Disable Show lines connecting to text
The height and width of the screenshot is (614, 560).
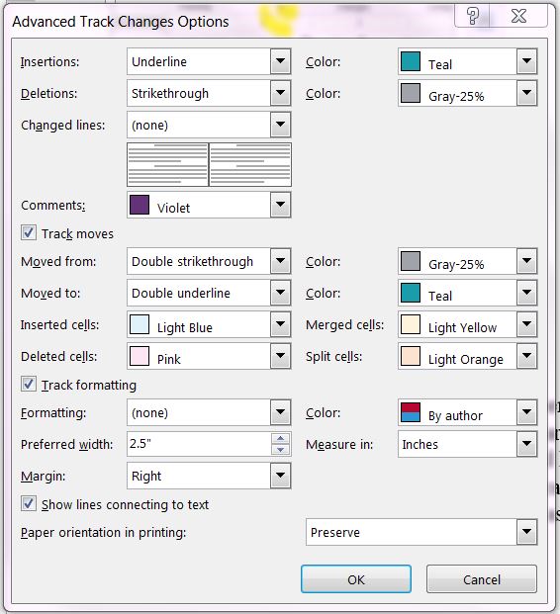[29, 504]
